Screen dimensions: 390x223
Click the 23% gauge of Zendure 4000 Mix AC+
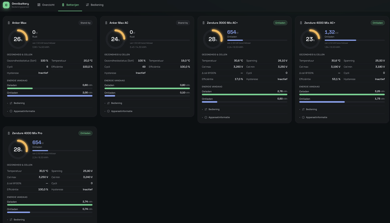click(310, 39)
